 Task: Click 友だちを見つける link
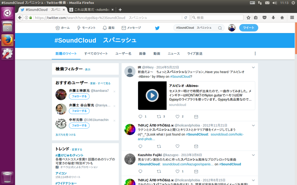click(66, 135)
